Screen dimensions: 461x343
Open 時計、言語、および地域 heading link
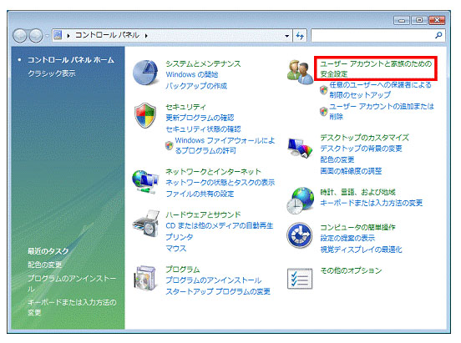(357, 192)
